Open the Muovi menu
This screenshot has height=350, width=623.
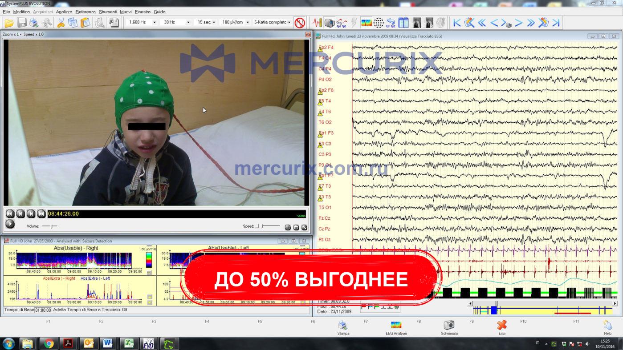126,12
